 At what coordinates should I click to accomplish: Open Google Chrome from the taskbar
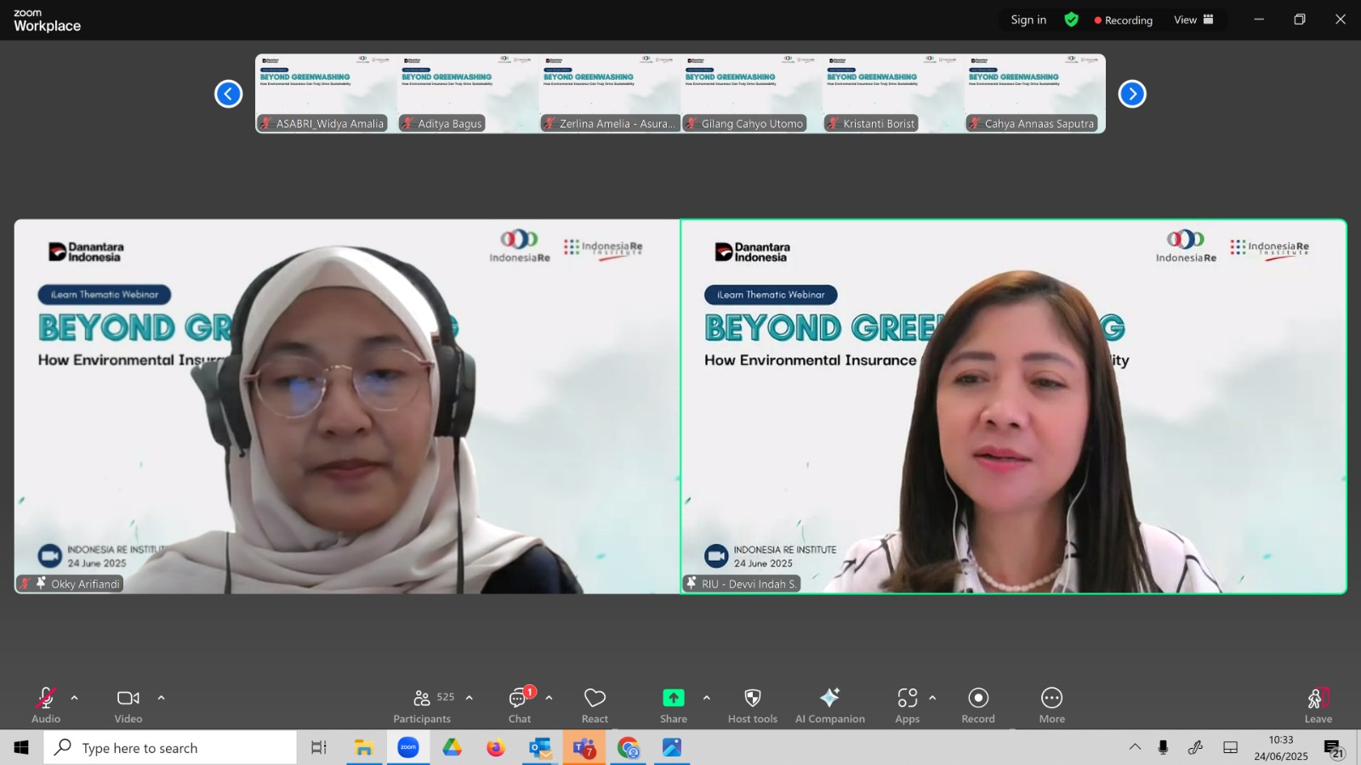click(x=629, y=748)
